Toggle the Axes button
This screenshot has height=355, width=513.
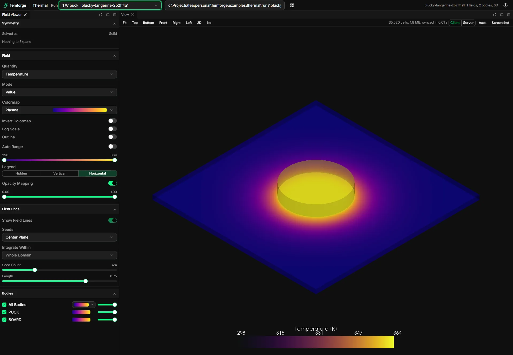click(x=483, y=23)
